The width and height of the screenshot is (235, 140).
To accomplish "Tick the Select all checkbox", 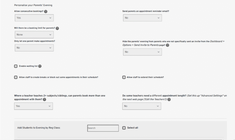I will click(x=124, y=128).
